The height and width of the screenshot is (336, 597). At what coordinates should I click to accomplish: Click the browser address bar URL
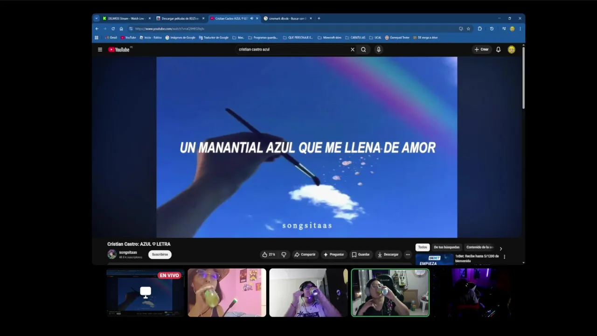(170, 28)
